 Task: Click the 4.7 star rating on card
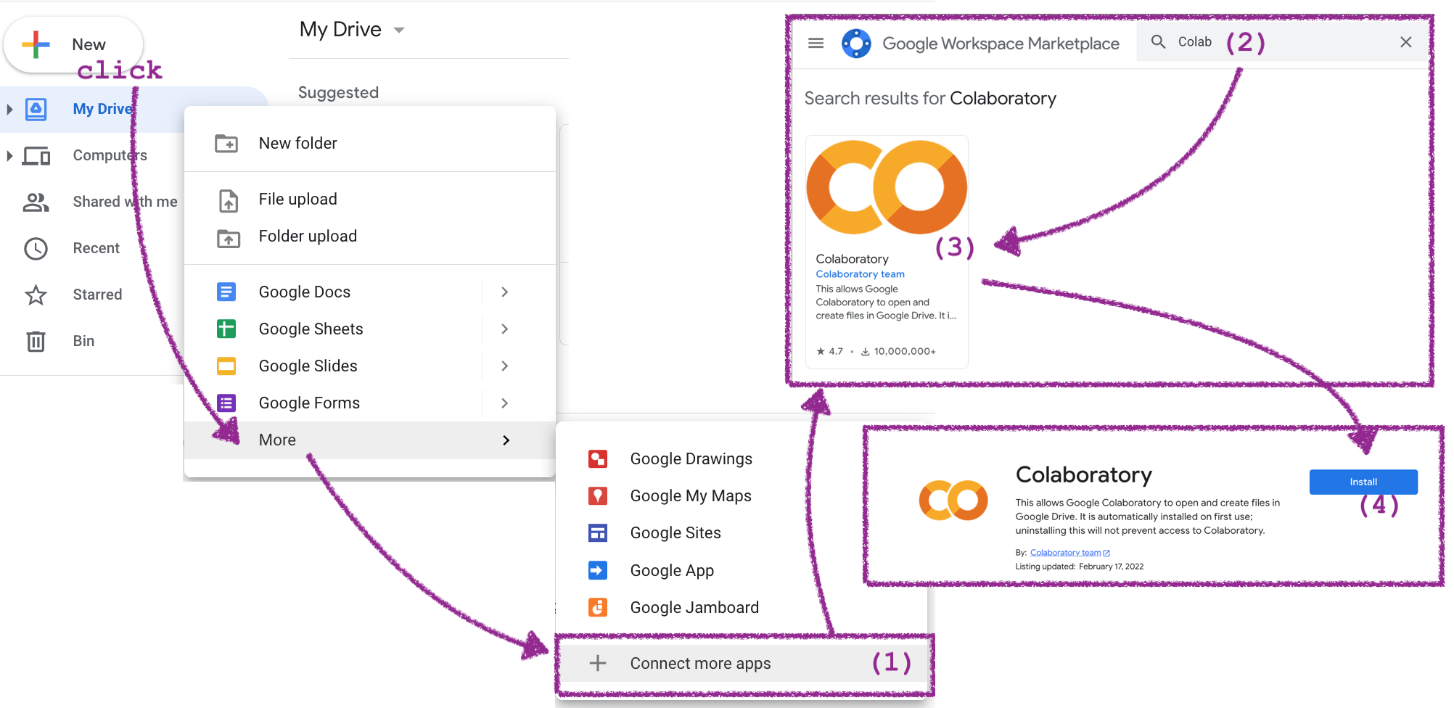pos(829,351)
